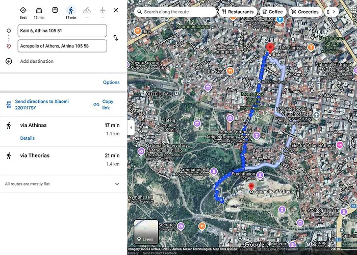Select the cycling travel mode

87,10
